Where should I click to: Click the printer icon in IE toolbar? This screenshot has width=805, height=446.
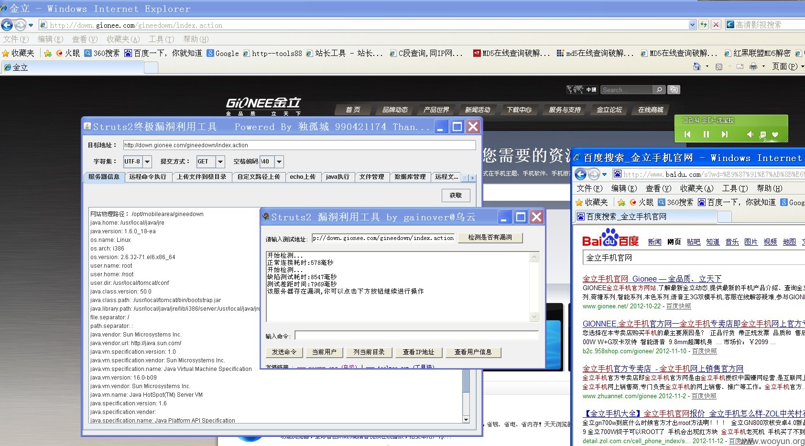(x=753, y=66)
